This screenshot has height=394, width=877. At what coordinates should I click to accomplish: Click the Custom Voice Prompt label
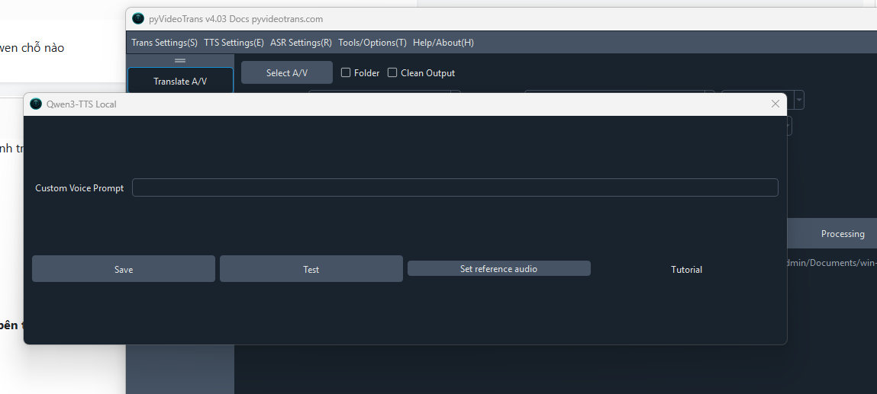[x=79, y=188]
